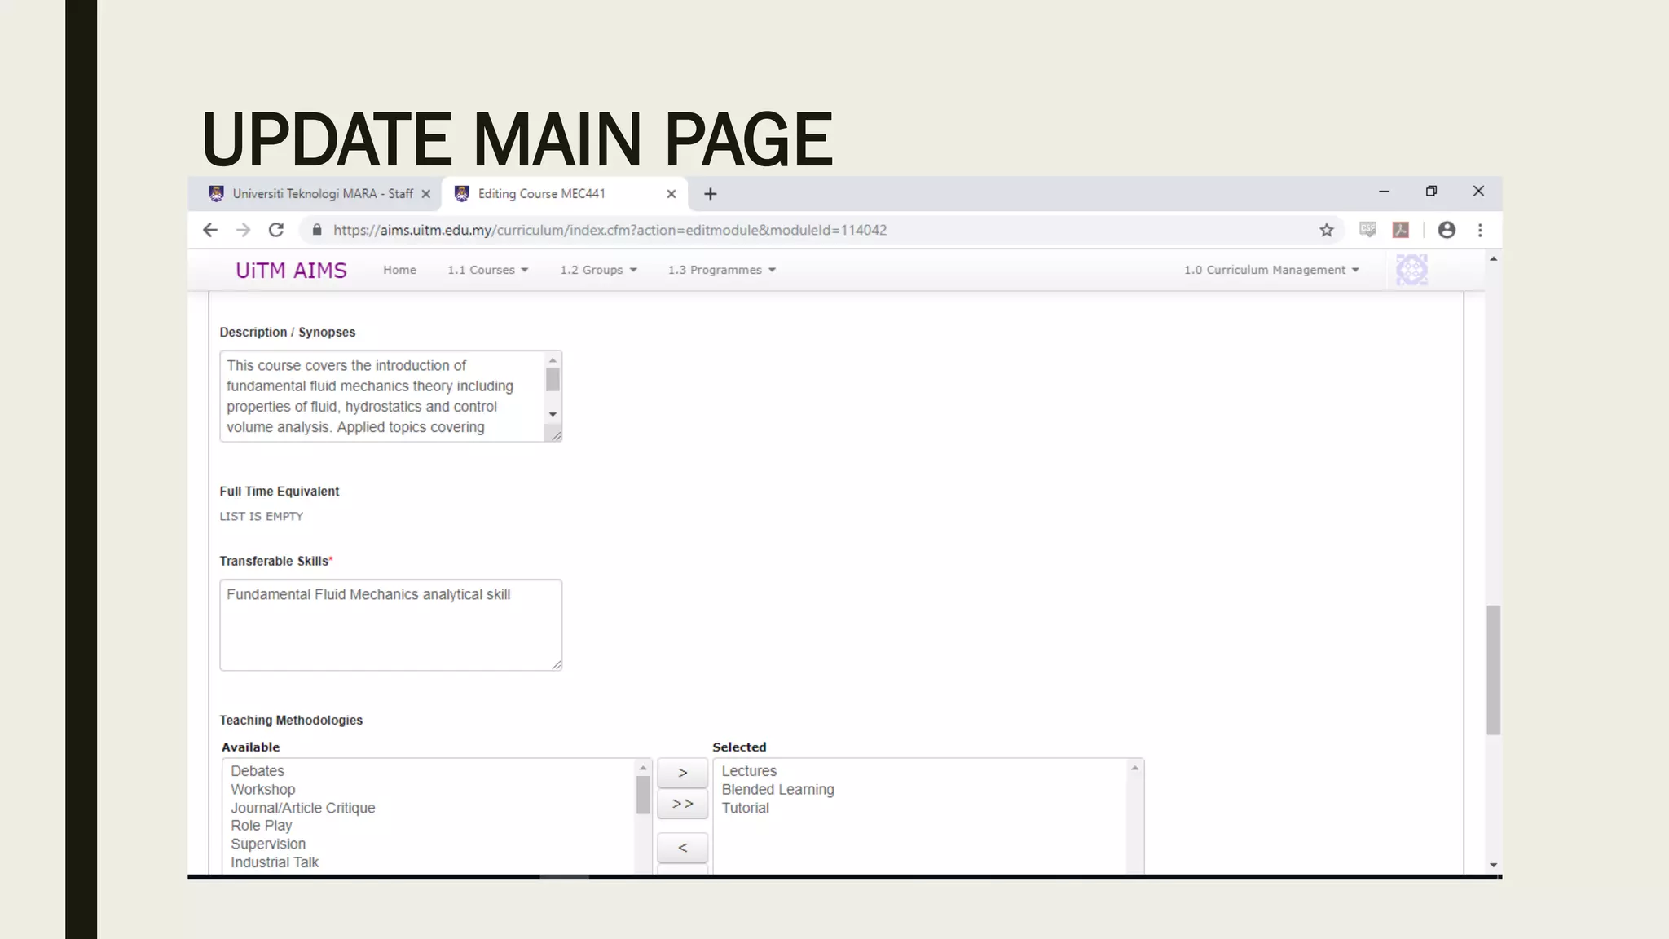
Task: Bookmark page with star icon
Action: click(x=1327, y=230)
